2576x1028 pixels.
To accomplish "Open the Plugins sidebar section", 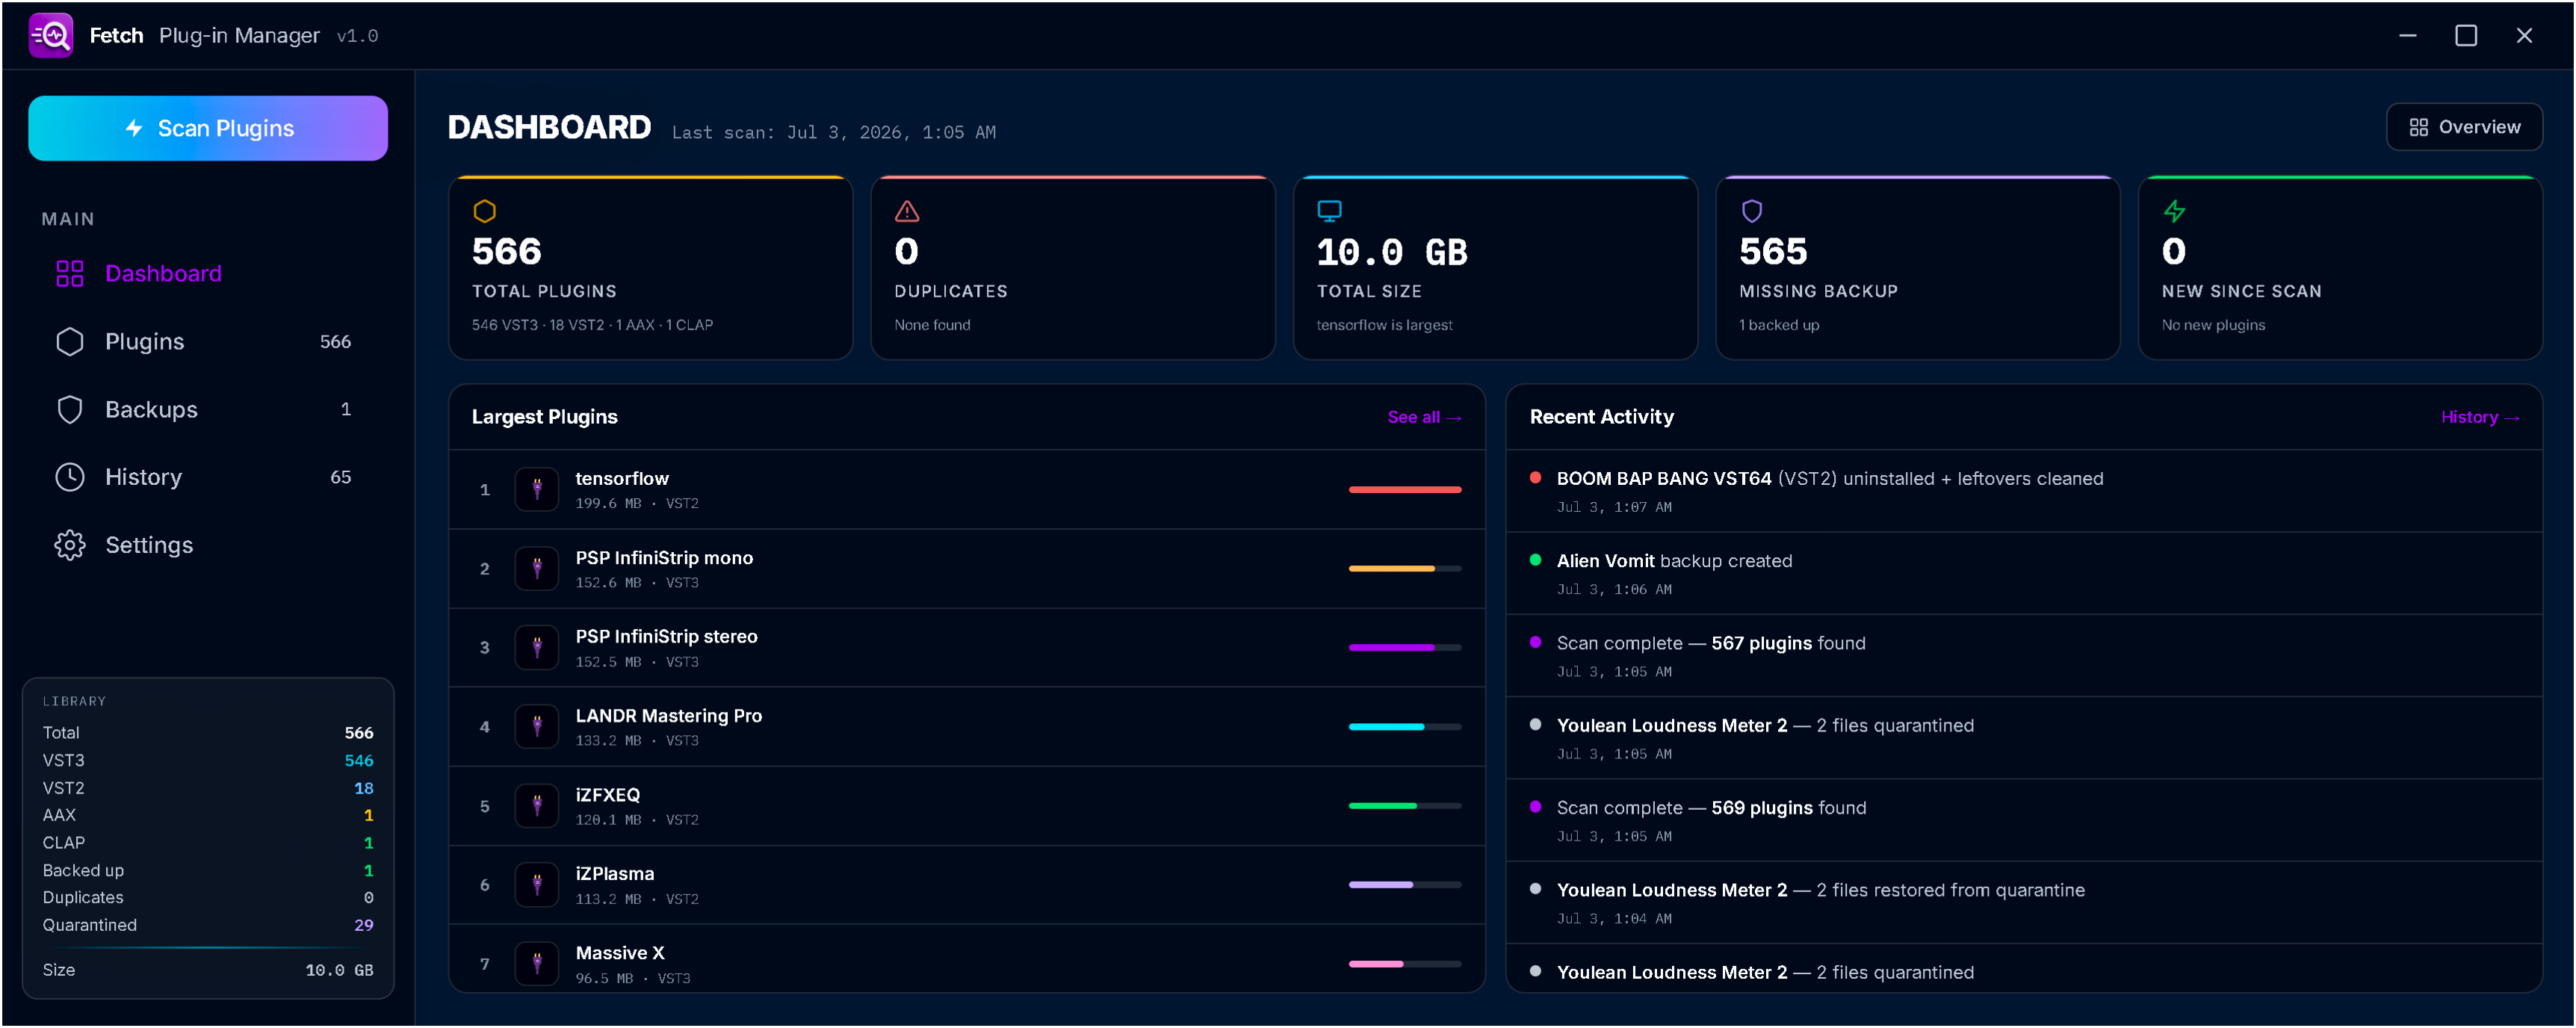I will [x=208, y=341].
